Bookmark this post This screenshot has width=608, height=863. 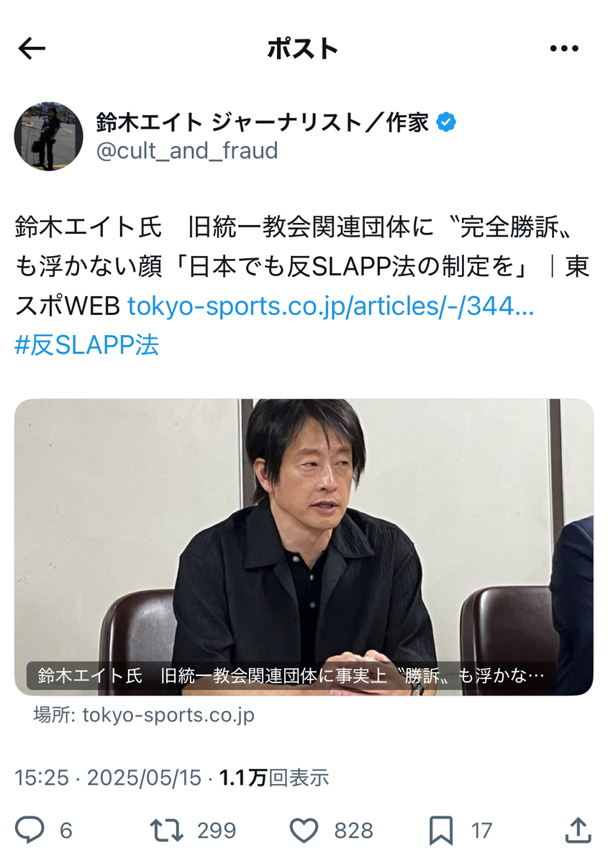[x=440, y=831]
